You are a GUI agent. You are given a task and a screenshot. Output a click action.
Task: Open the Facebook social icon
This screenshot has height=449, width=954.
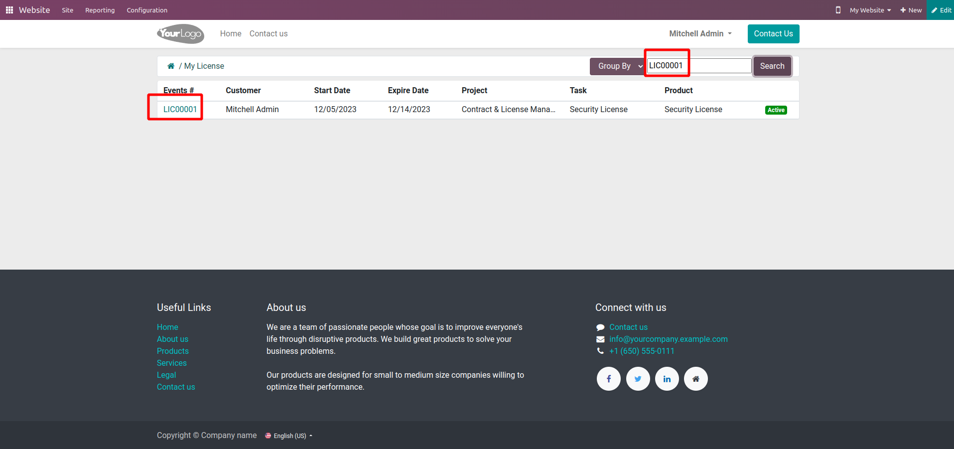pos(609,379)
